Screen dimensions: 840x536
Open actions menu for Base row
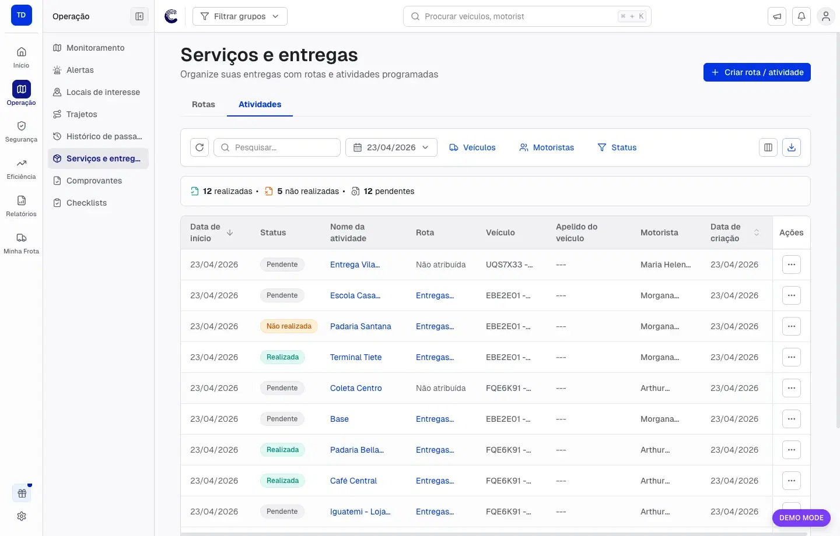click(792, 419)
